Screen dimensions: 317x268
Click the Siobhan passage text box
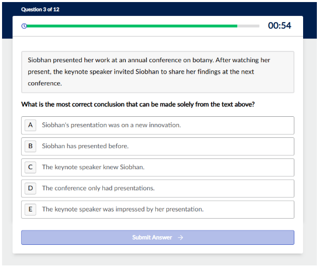click(x=157, y=72)
